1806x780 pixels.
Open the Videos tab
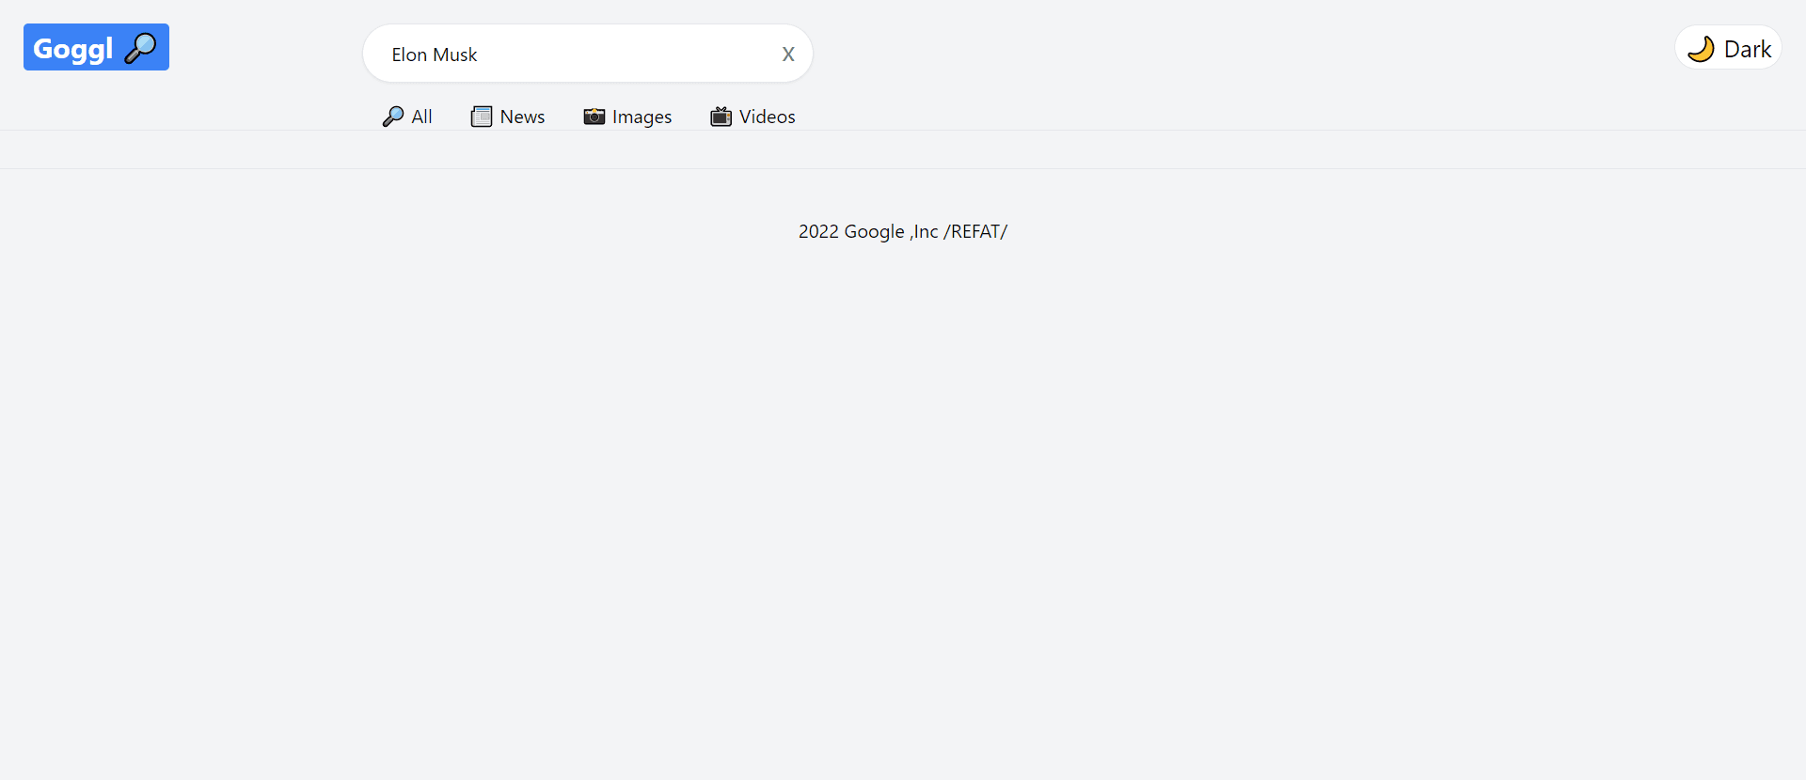coord(752,117)
